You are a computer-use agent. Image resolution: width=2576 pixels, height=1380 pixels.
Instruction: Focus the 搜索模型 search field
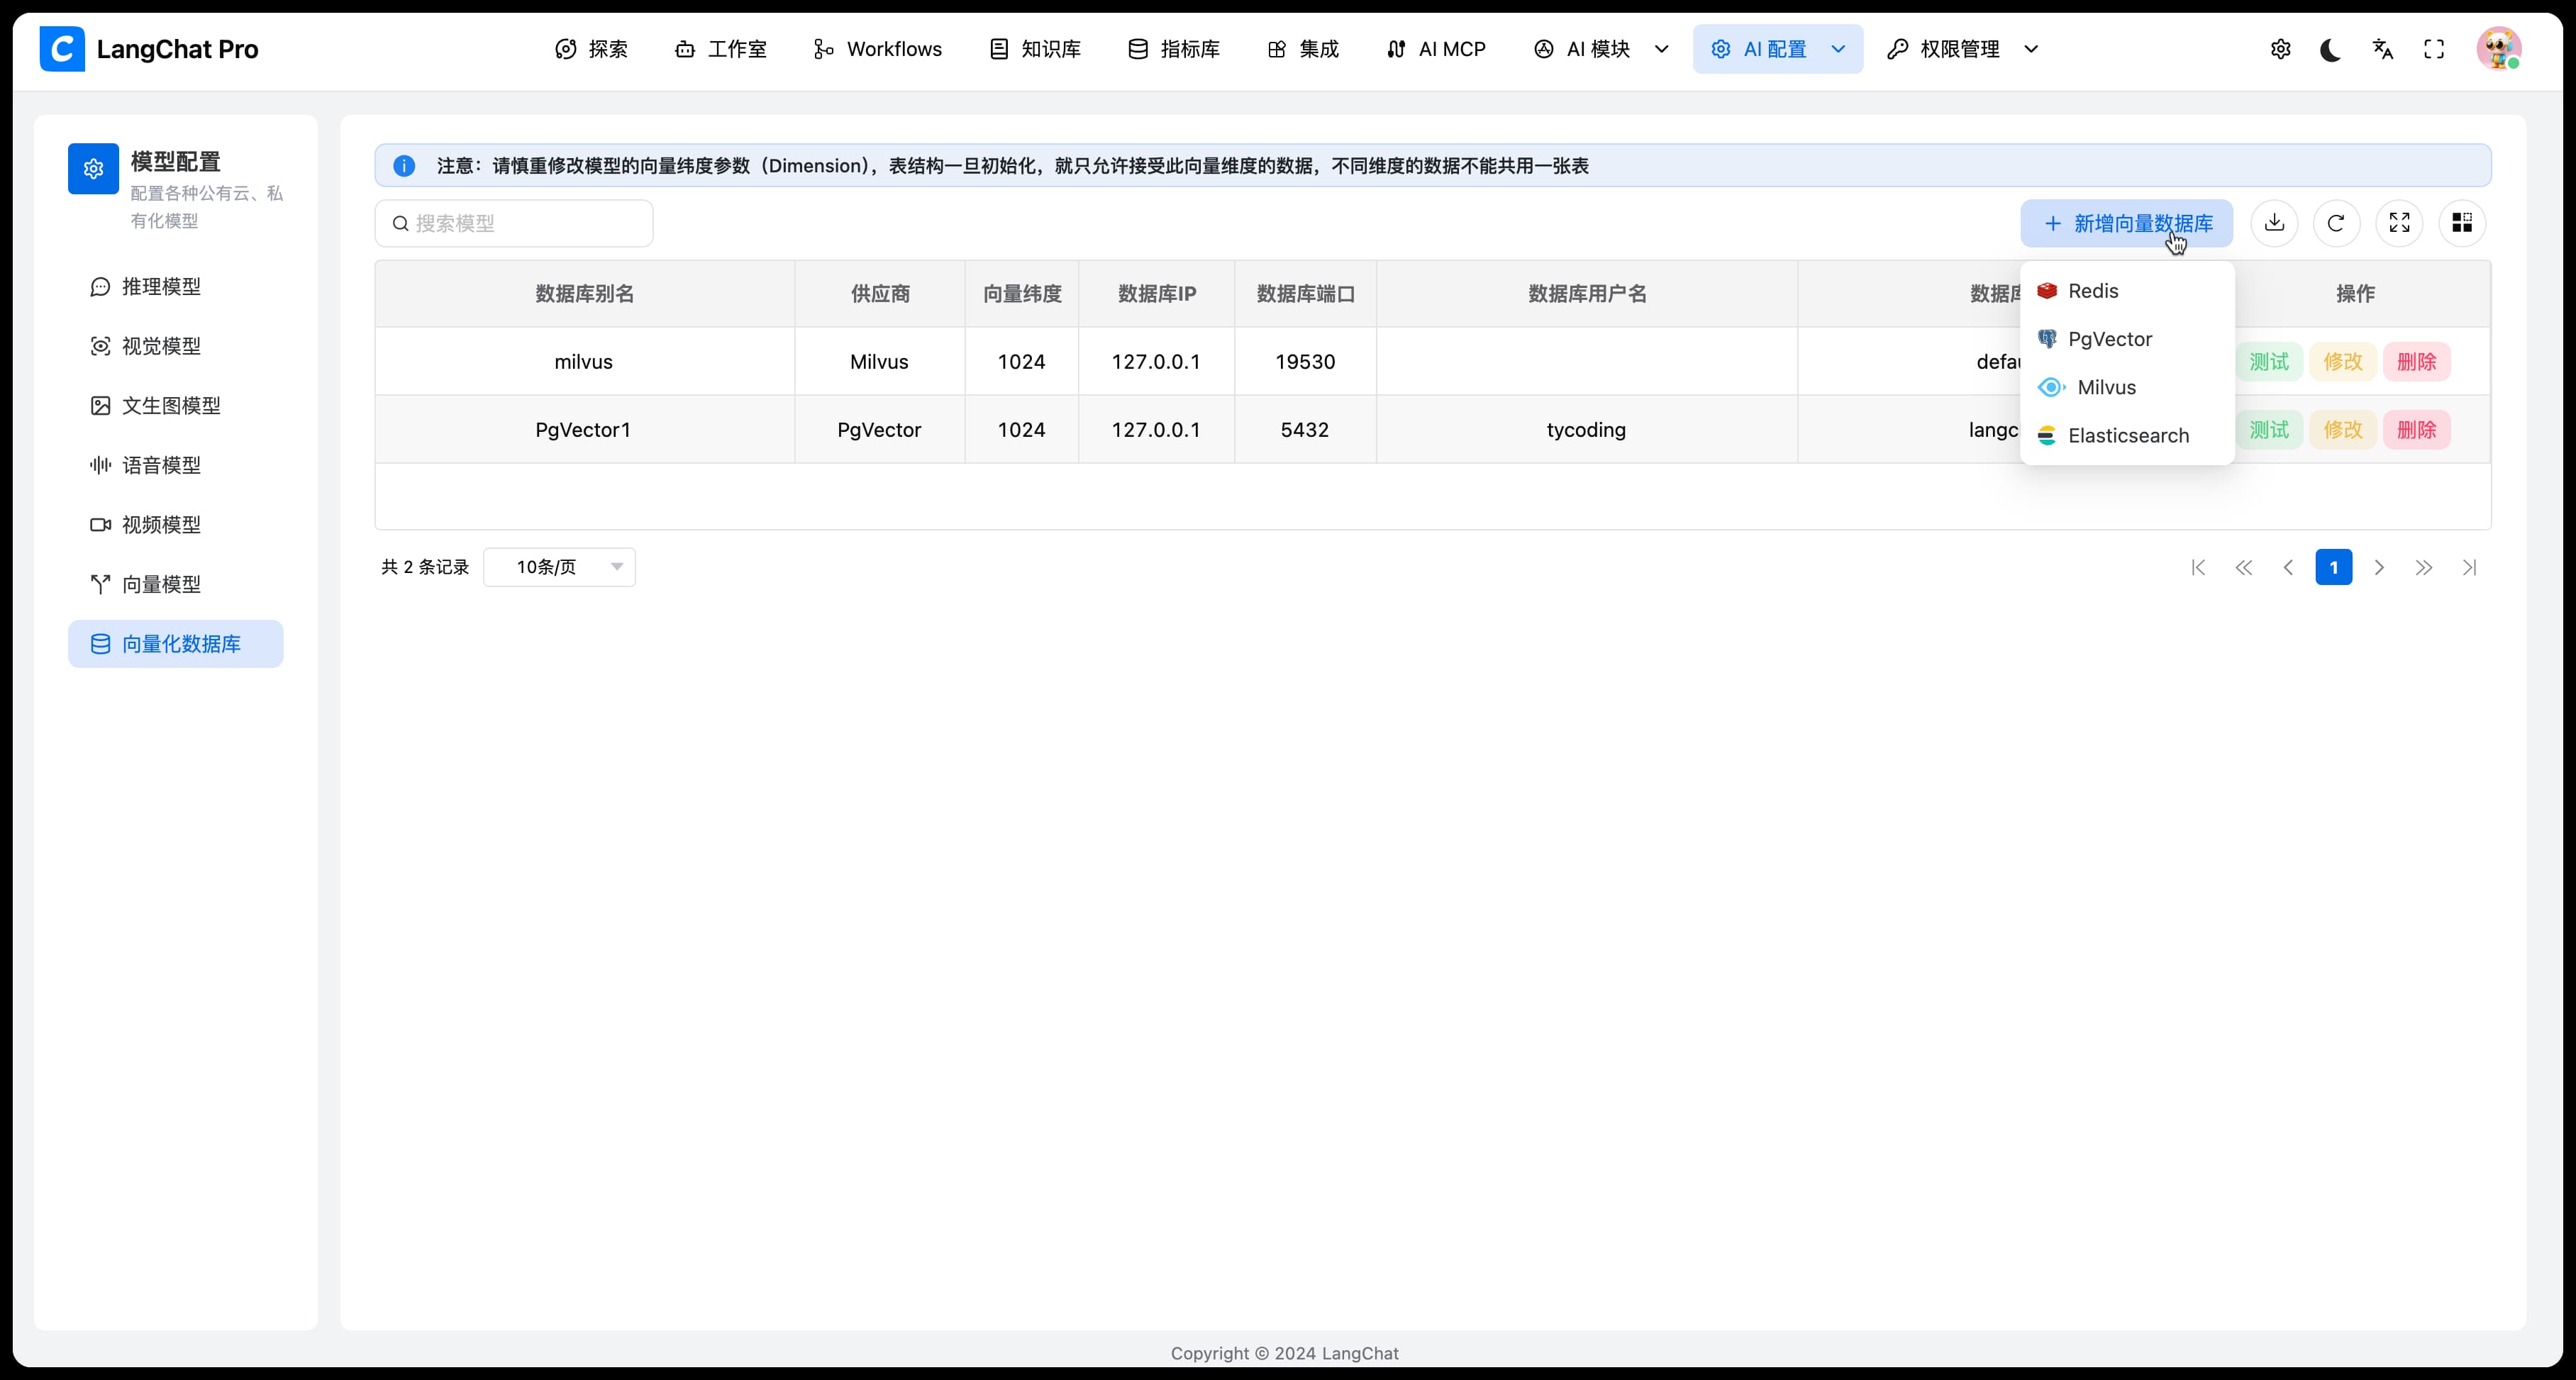[514, 223]
